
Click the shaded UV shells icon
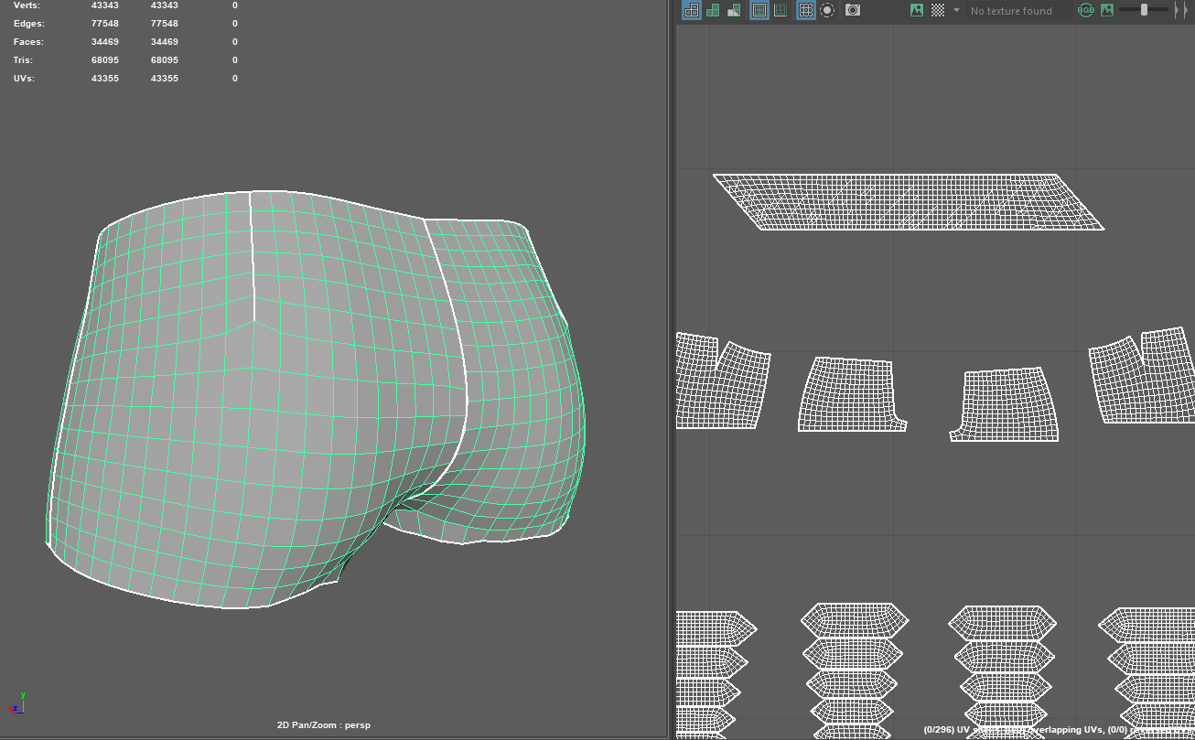point(713,10)
